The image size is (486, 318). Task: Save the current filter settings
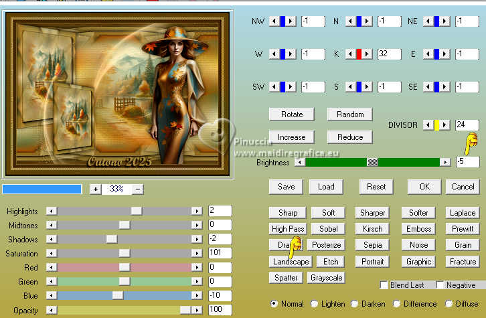click(286, 187)
